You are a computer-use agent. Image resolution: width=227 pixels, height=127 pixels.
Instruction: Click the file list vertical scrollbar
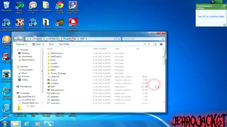(x=164, y=57)
